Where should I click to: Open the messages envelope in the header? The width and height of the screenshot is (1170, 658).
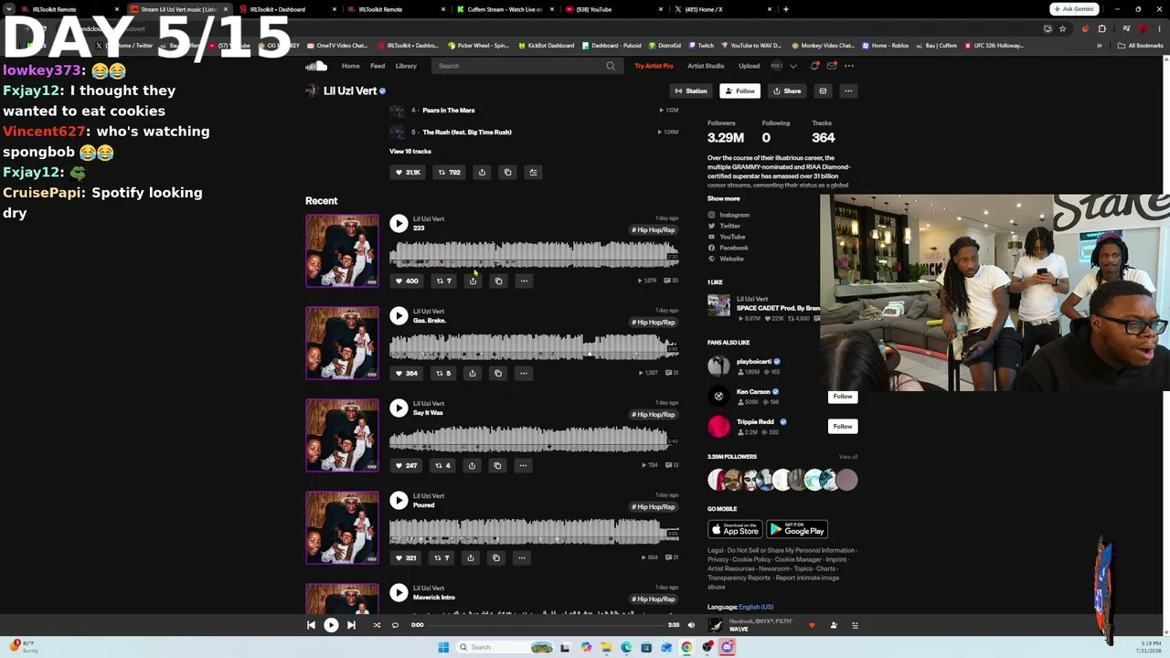click(832, 66)
